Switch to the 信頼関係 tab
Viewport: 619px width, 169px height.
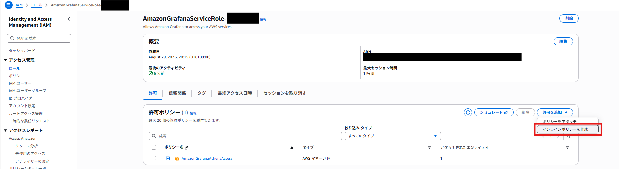click(177, 93)
